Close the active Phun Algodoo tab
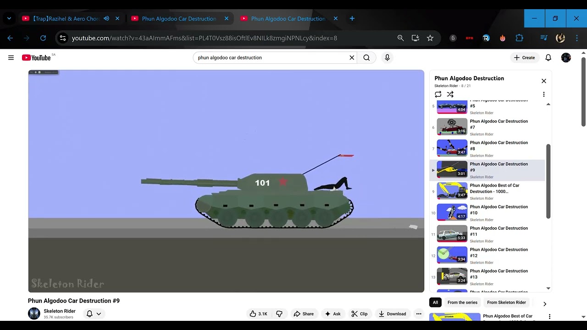The width and height of the screenshot is (587, 330). click(336, 19)
